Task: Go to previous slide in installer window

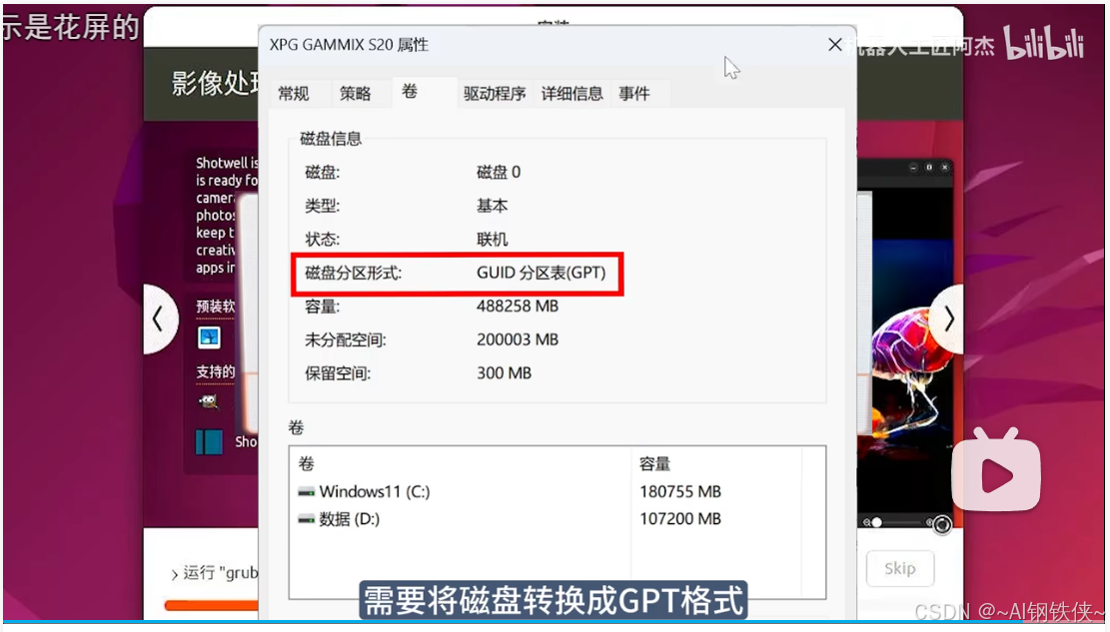Action: [x=159, y=319]
